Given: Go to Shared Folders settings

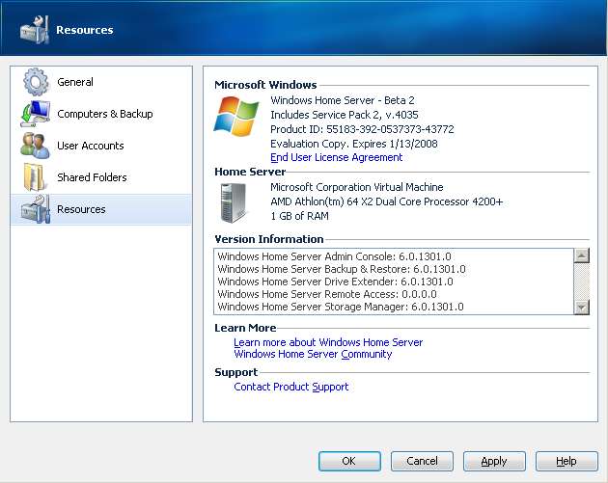Looking at the screenshot, I should coord(101,177).
